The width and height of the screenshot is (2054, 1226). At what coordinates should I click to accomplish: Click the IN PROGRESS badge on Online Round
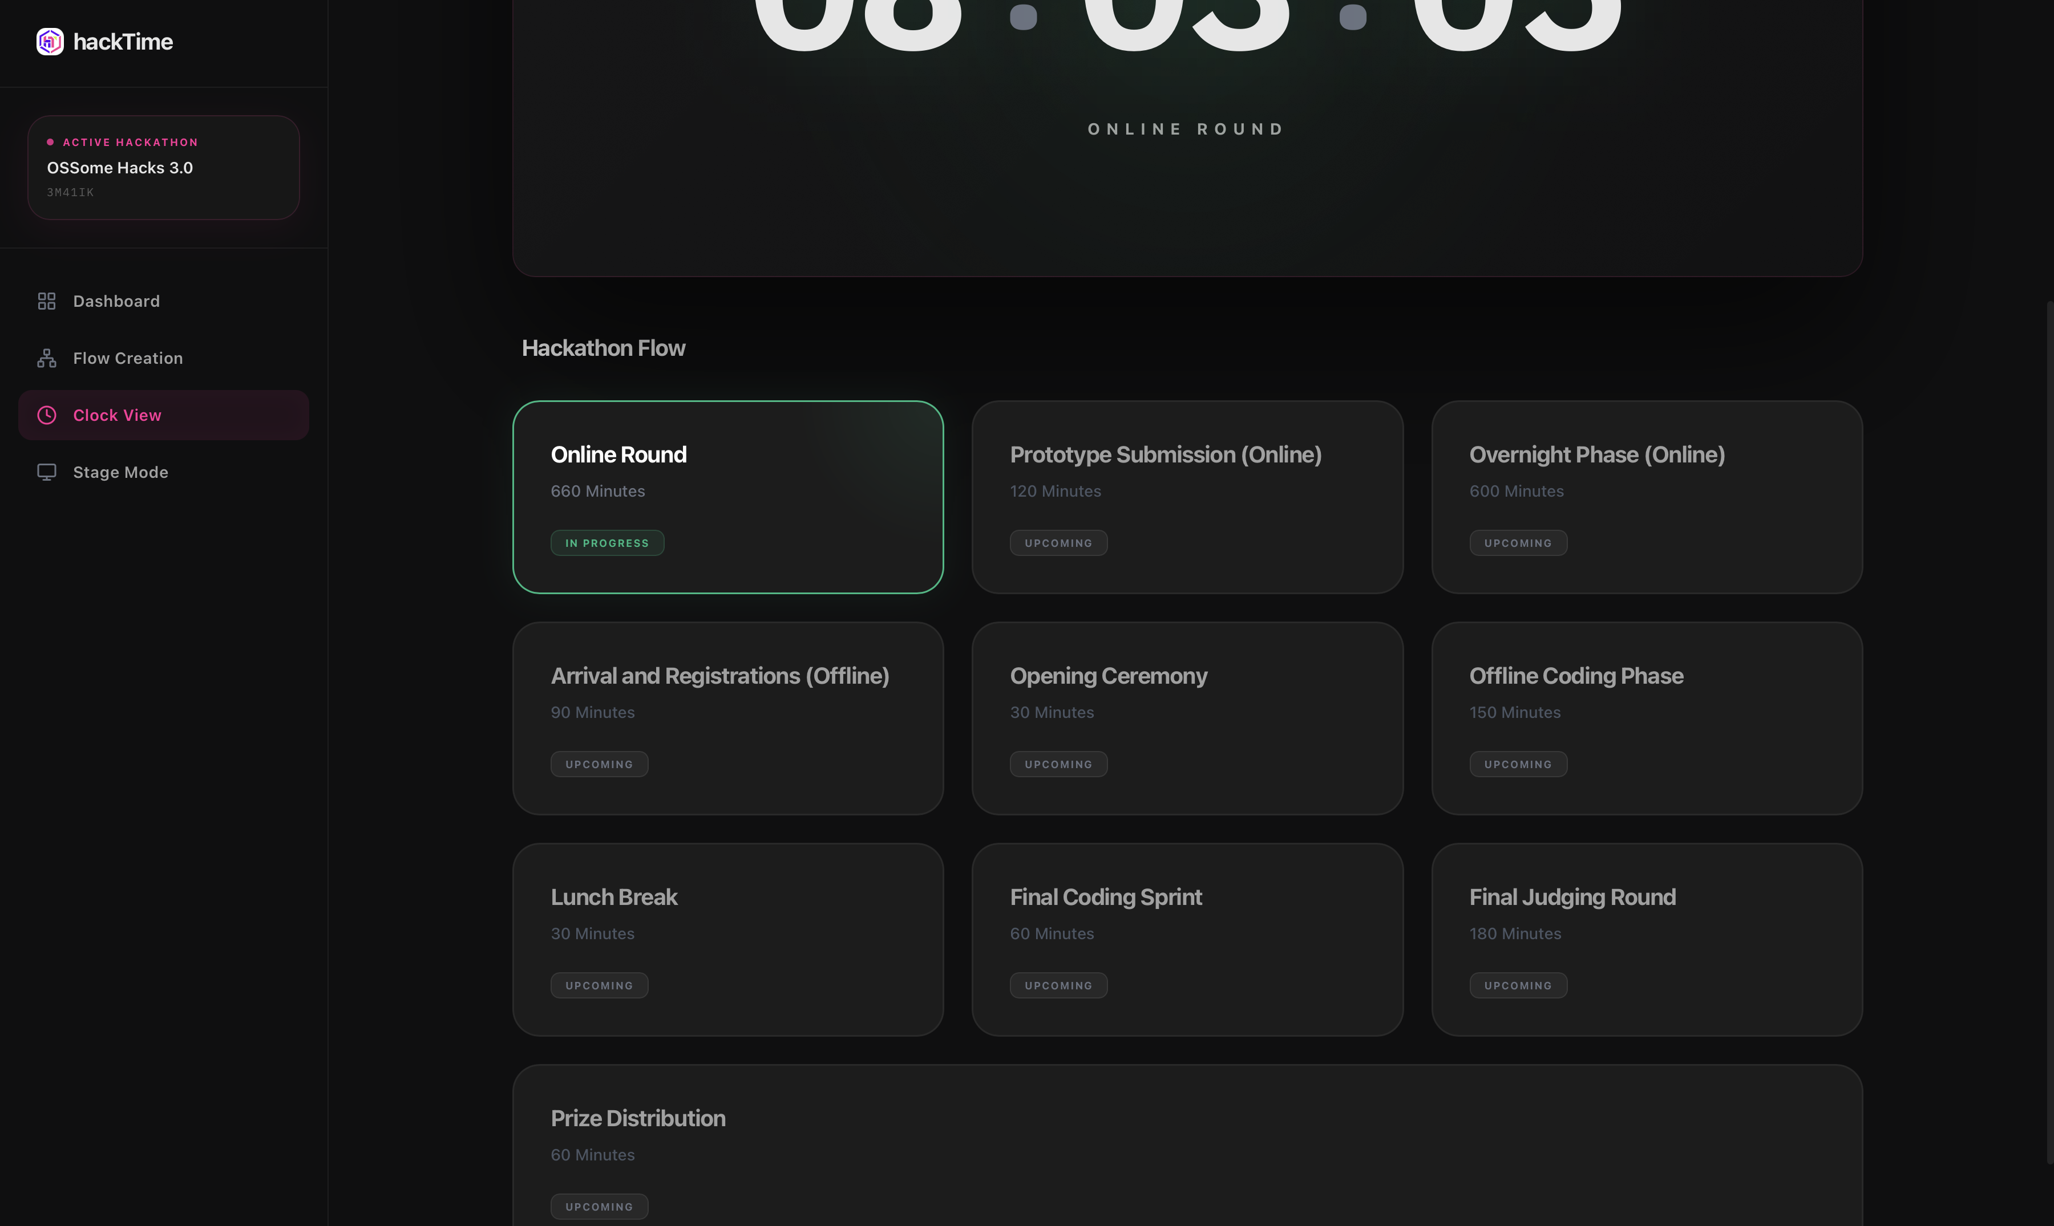(607, 543)
